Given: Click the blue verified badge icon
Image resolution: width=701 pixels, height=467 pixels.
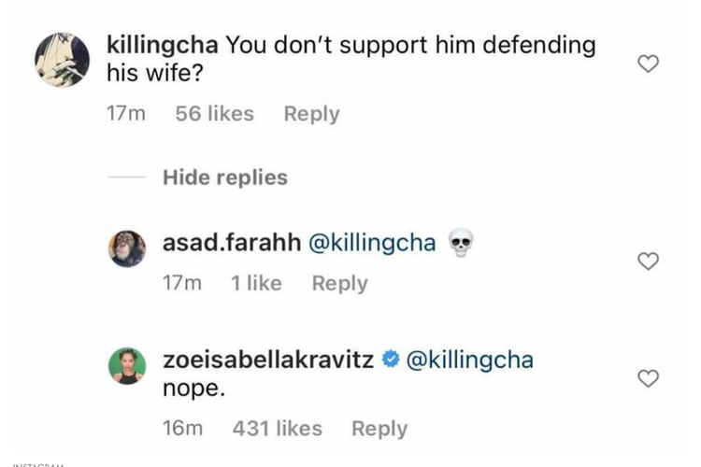Looking at the screenshot, I should (x=392, y=360).
